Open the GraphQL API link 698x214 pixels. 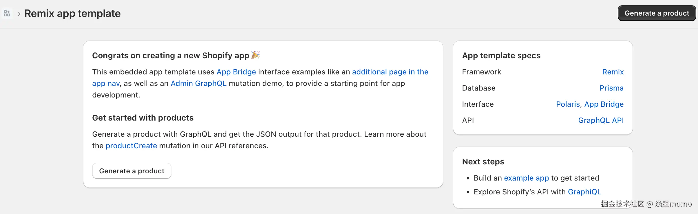(x=601, y=120)
